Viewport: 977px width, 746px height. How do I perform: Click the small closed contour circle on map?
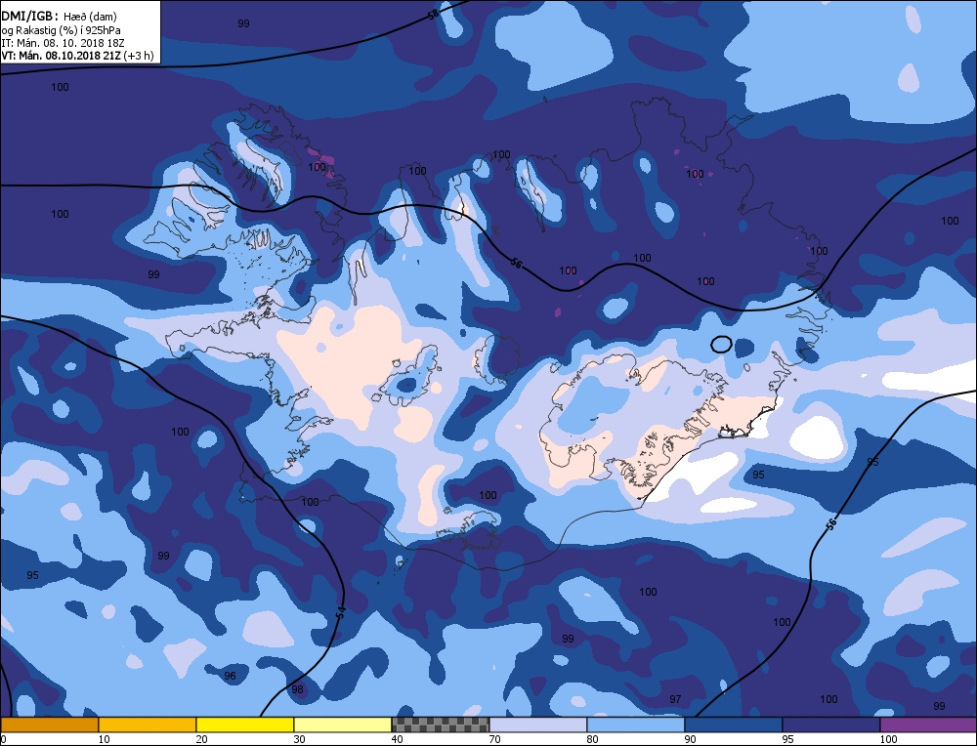pyautogui.click(x=721, y=344)
